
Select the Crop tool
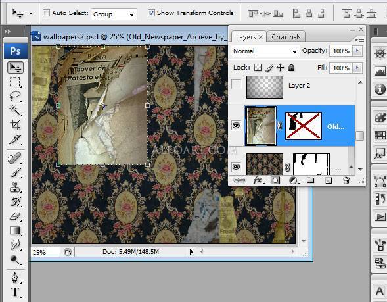click(15, 125)
